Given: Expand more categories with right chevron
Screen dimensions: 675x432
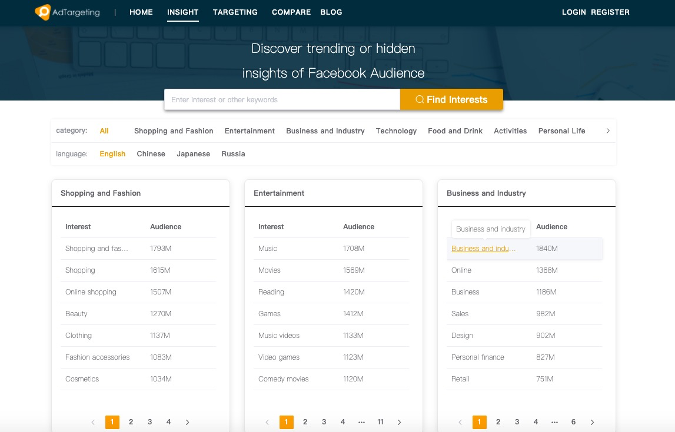Looking at the screenshot, I should pos(608,131).
